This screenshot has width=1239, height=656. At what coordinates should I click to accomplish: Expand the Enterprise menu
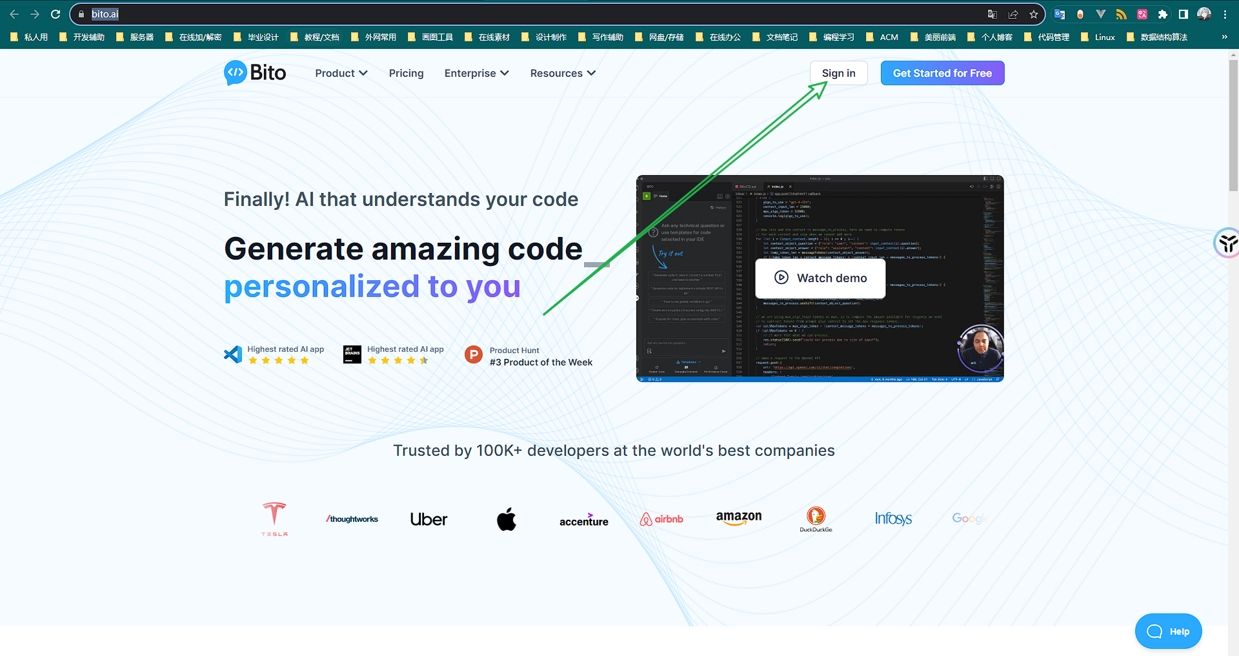click(477, 74)
